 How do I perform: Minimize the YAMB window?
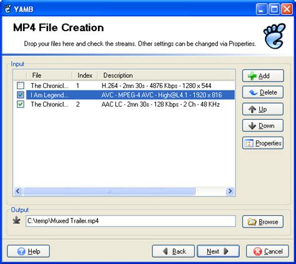[262, 9]
